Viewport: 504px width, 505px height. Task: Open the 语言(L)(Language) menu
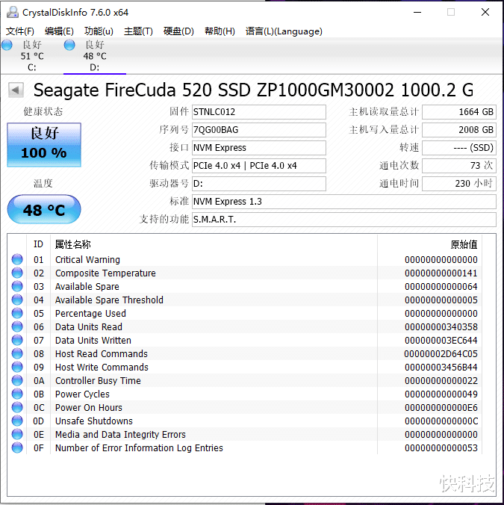[x=284, y=31]
